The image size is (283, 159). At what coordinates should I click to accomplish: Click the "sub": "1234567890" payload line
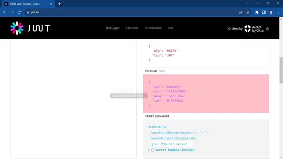171,91
